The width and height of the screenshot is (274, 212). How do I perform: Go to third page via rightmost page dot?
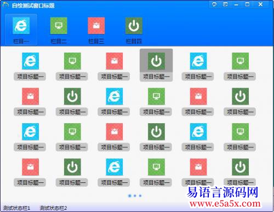tap(140, 196)
